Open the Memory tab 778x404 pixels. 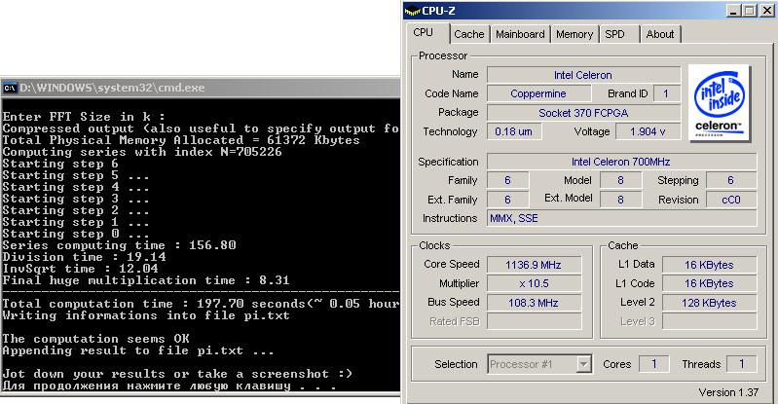(574, 34)
